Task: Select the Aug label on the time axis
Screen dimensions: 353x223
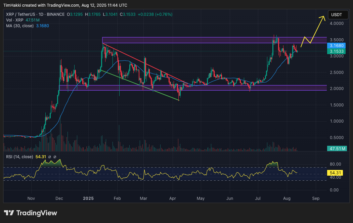Action: point(287,198)
